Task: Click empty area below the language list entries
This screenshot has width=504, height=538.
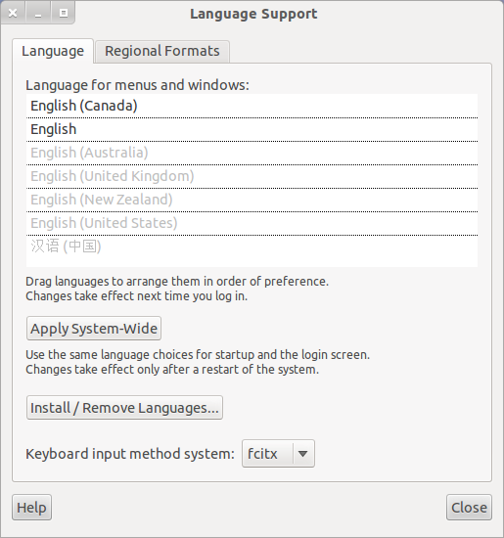Action: tap(252, 262)
